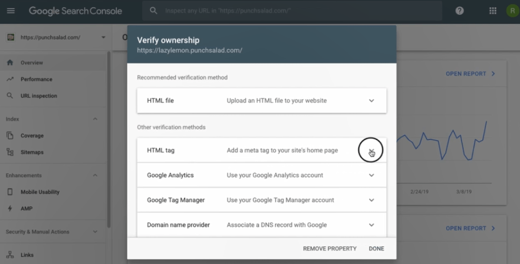
Task: Expand the HTML tag verification method
Action: point(371,150)
